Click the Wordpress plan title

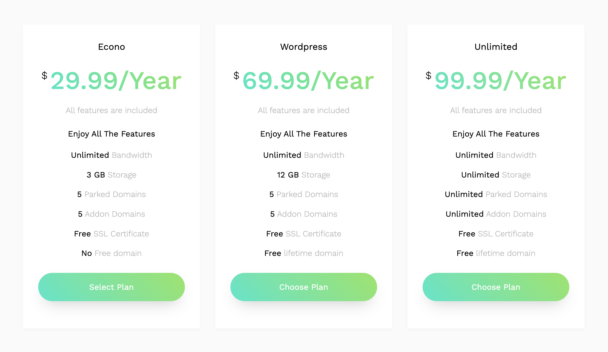303,47
